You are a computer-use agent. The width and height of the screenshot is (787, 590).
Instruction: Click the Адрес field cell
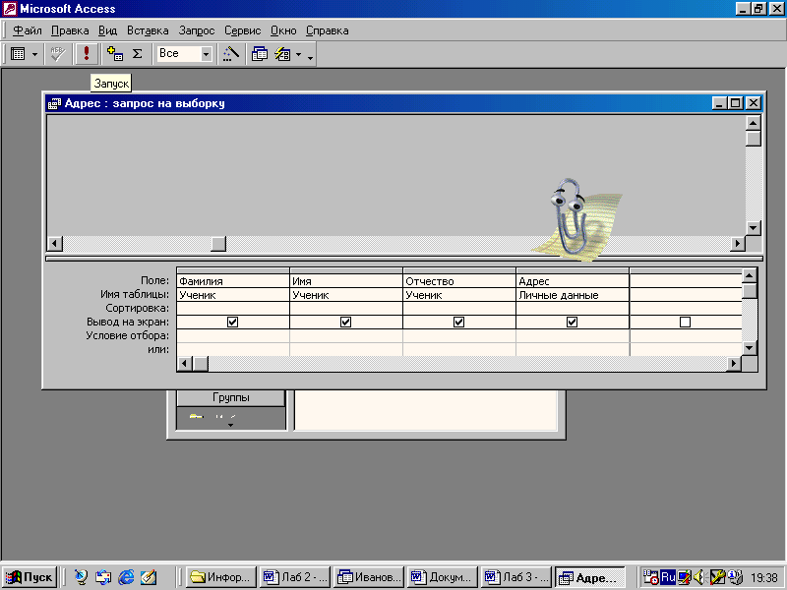click(x=573, y=281)
